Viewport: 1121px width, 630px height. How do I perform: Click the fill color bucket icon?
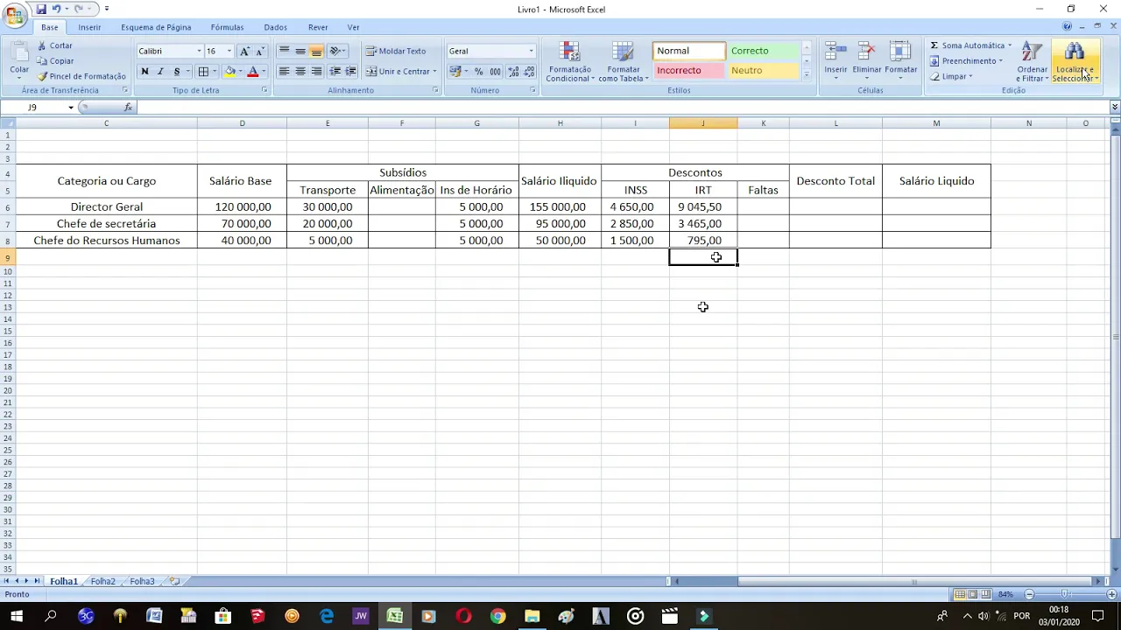click(x=229, y=72)
